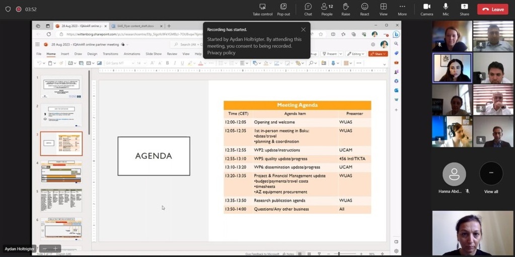Toggle the Mic mute state

tap(446, 9)
